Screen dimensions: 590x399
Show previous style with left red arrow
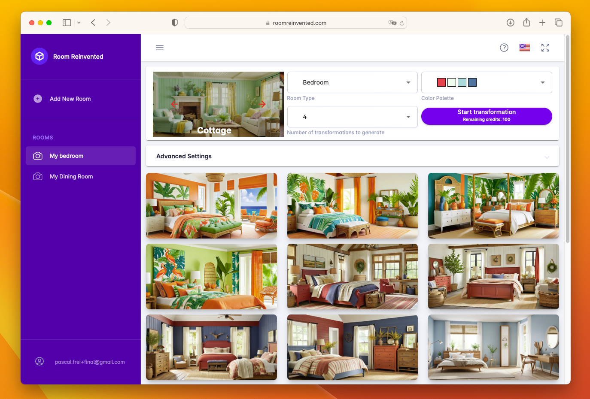click(x=174, y=104)
